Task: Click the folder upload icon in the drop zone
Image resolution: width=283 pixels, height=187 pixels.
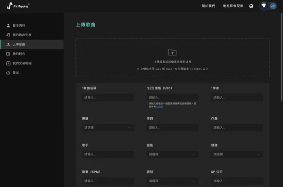Action: (x=172, y=52)
